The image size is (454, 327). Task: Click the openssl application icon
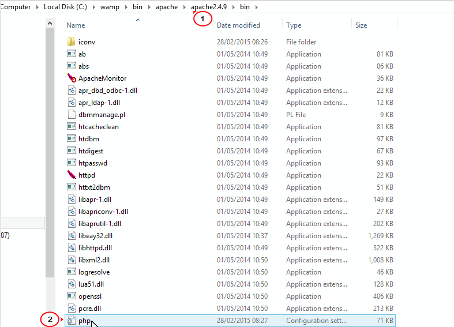71,296
